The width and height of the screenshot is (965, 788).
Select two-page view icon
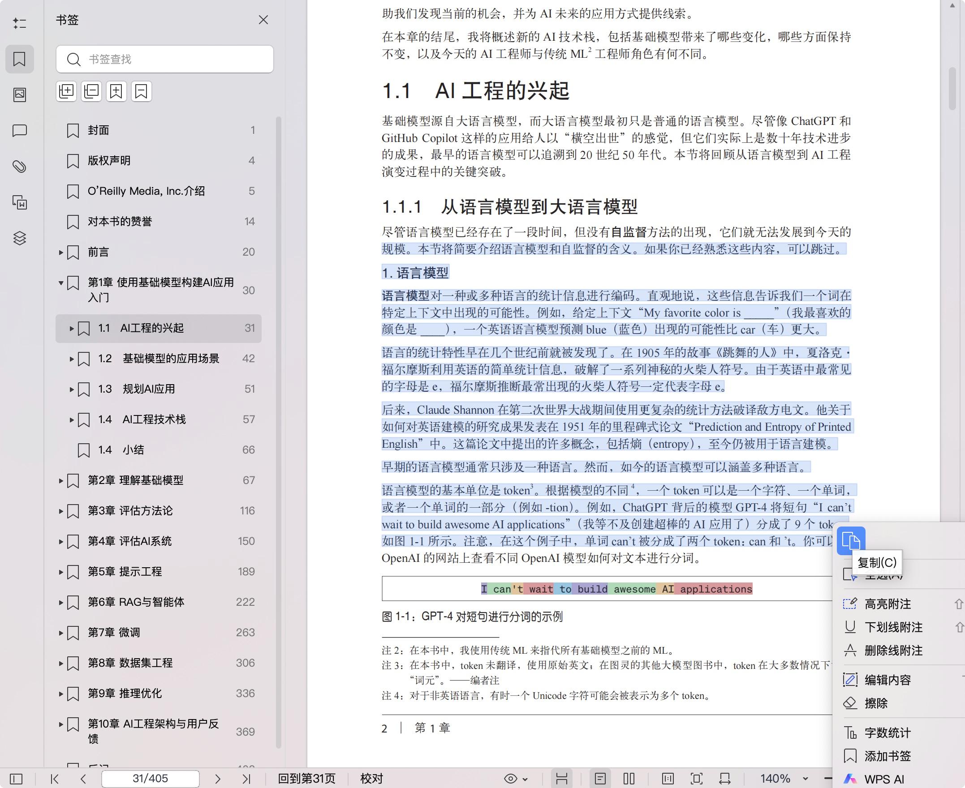(629, 779)
